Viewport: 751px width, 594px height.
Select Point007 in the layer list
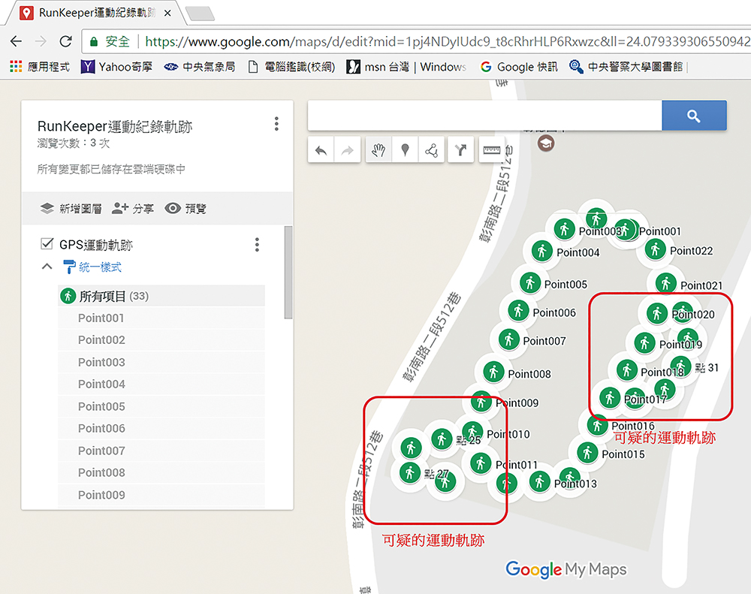coord(161,451)
